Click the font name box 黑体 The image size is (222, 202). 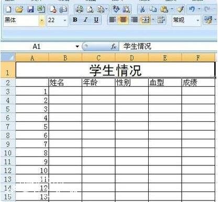click(x=21, y=20)
